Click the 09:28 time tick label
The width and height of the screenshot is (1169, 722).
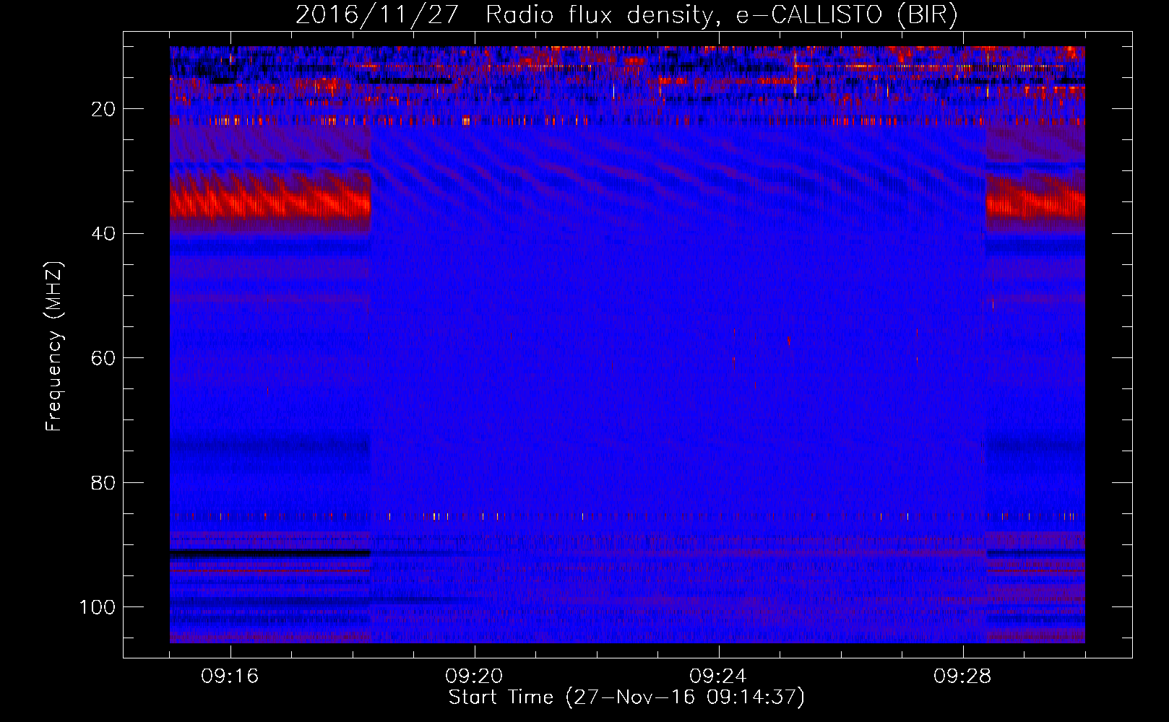pyautogui.click(x=962, y=677)
